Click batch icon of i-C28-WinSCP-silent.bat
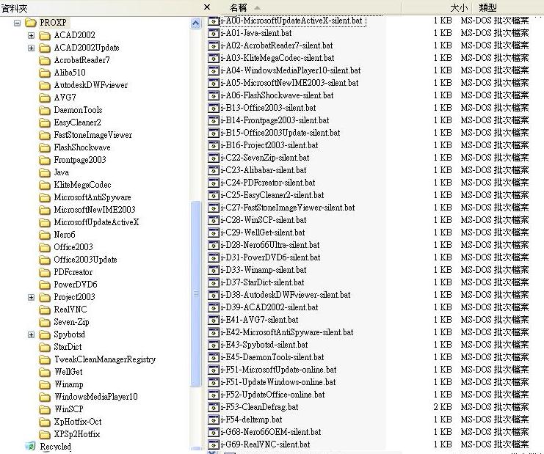 pos(213,221)
